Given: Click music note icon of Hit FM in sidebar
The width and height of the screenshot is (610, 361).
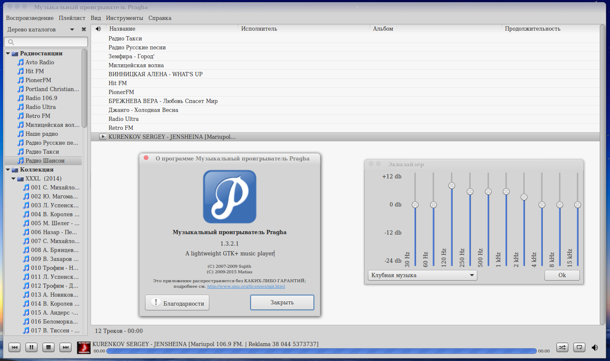Looking at the screenshot, I should 20,71.
